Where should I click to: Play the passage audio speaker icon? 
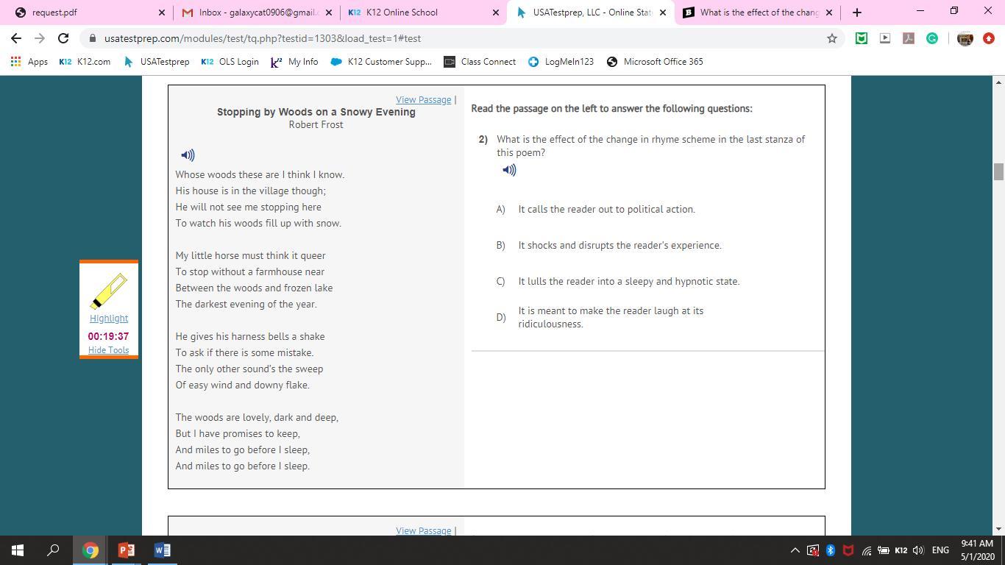click(188, 154)
